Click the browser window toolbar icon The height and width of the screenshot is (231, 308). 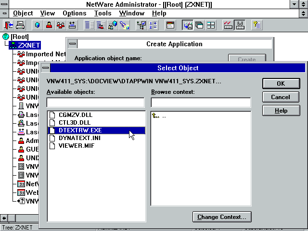point(170,25)
